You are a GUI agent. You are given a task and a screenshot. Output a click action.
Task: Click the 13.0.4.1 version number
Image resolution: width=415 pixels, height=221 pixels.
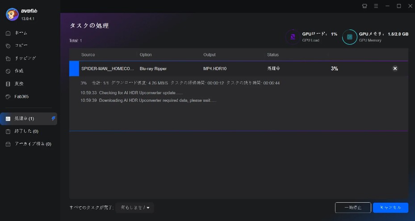(28, 19)
